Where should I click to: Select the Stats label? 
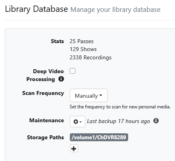coord(57,41)
